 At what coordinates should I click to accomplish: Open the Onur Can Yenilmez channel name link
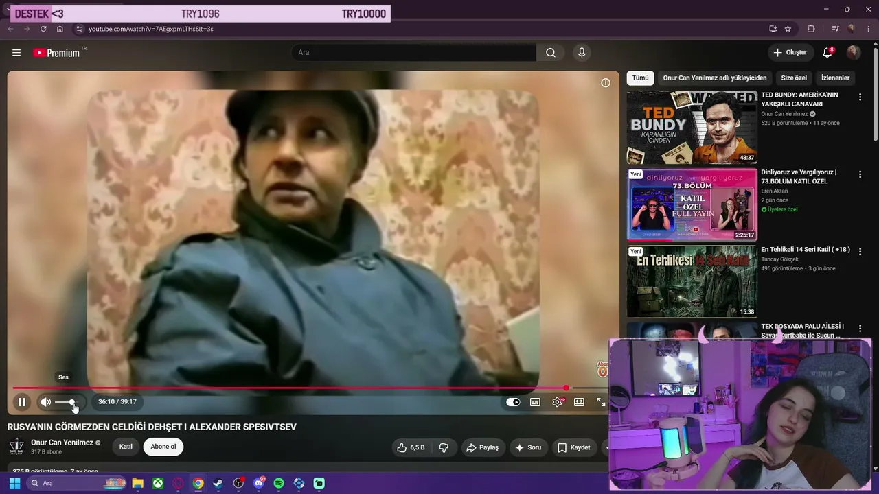[x=62, y=443]
